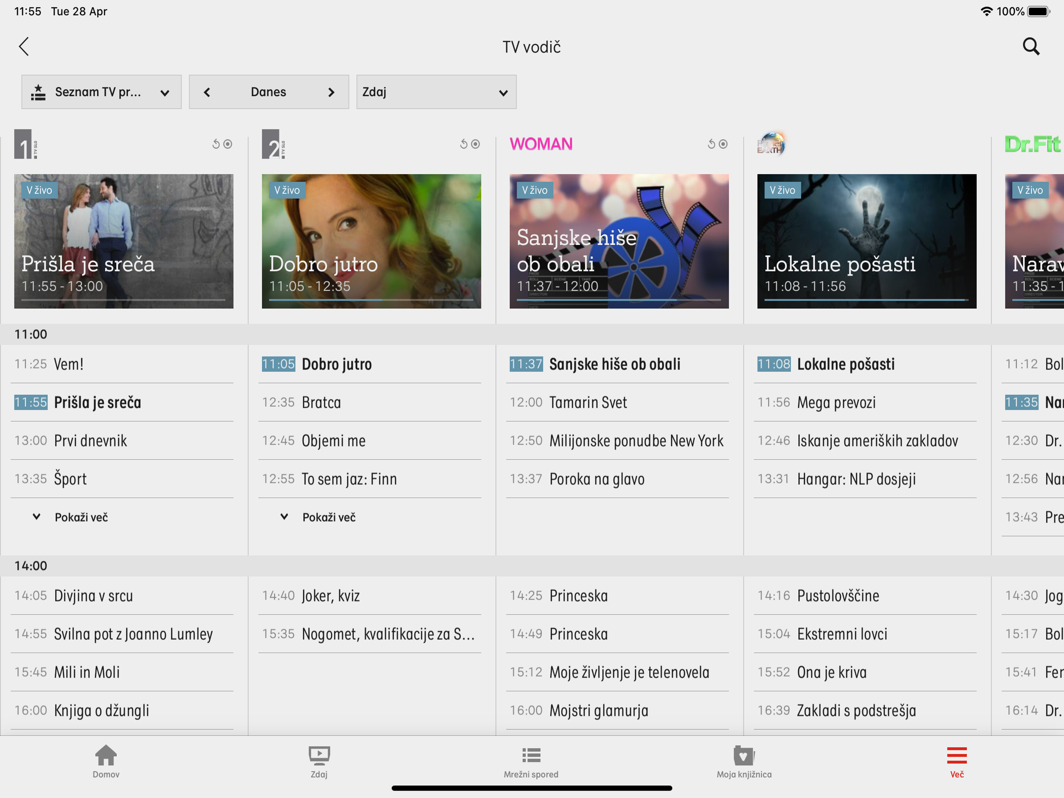1064x798 pixels.
Task: Select the TV SLO 1 channel logo
Action: (x=26, y=144)
